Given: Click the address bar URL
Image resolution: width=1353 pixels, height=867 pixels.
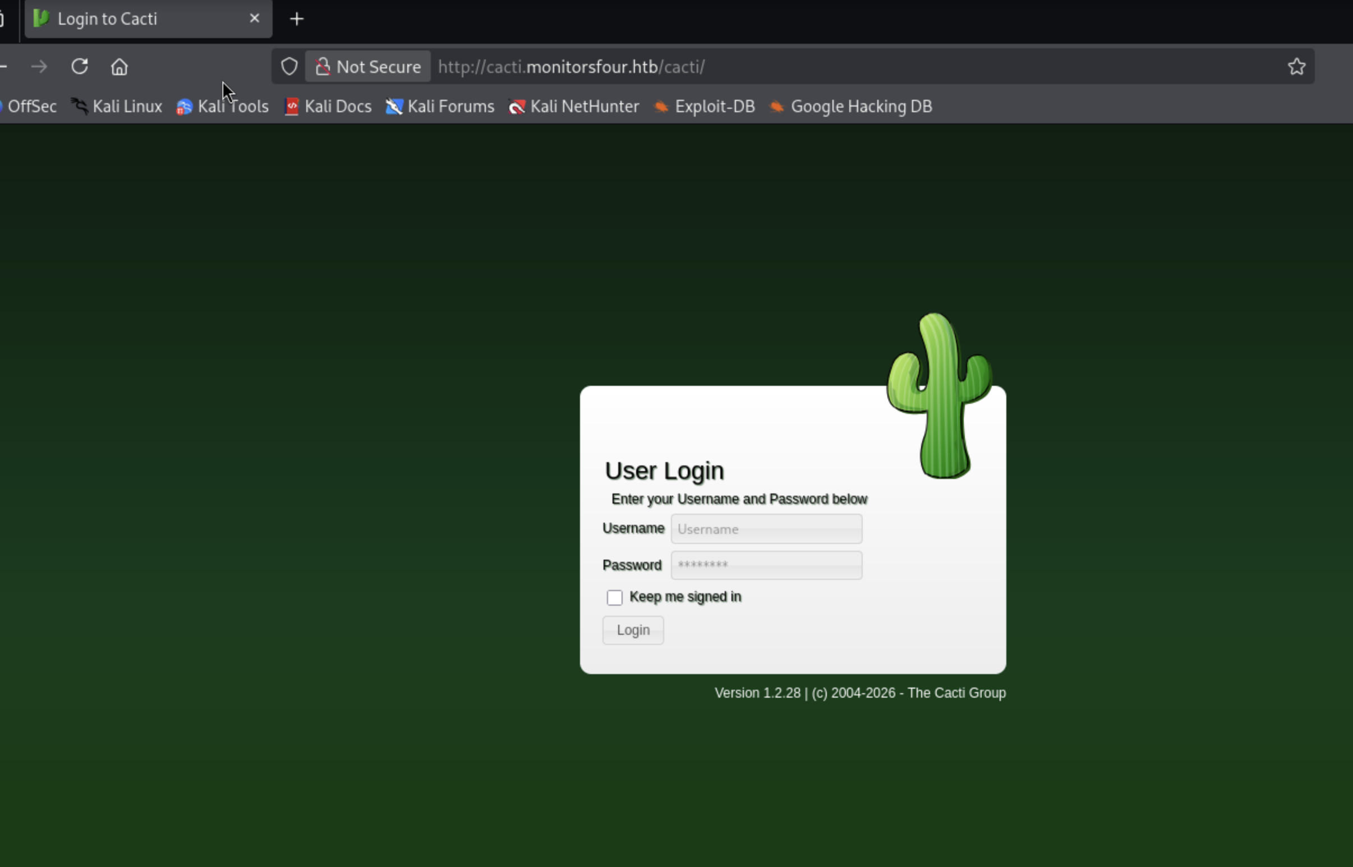Looking at the screenshot, I should point(571,66).
